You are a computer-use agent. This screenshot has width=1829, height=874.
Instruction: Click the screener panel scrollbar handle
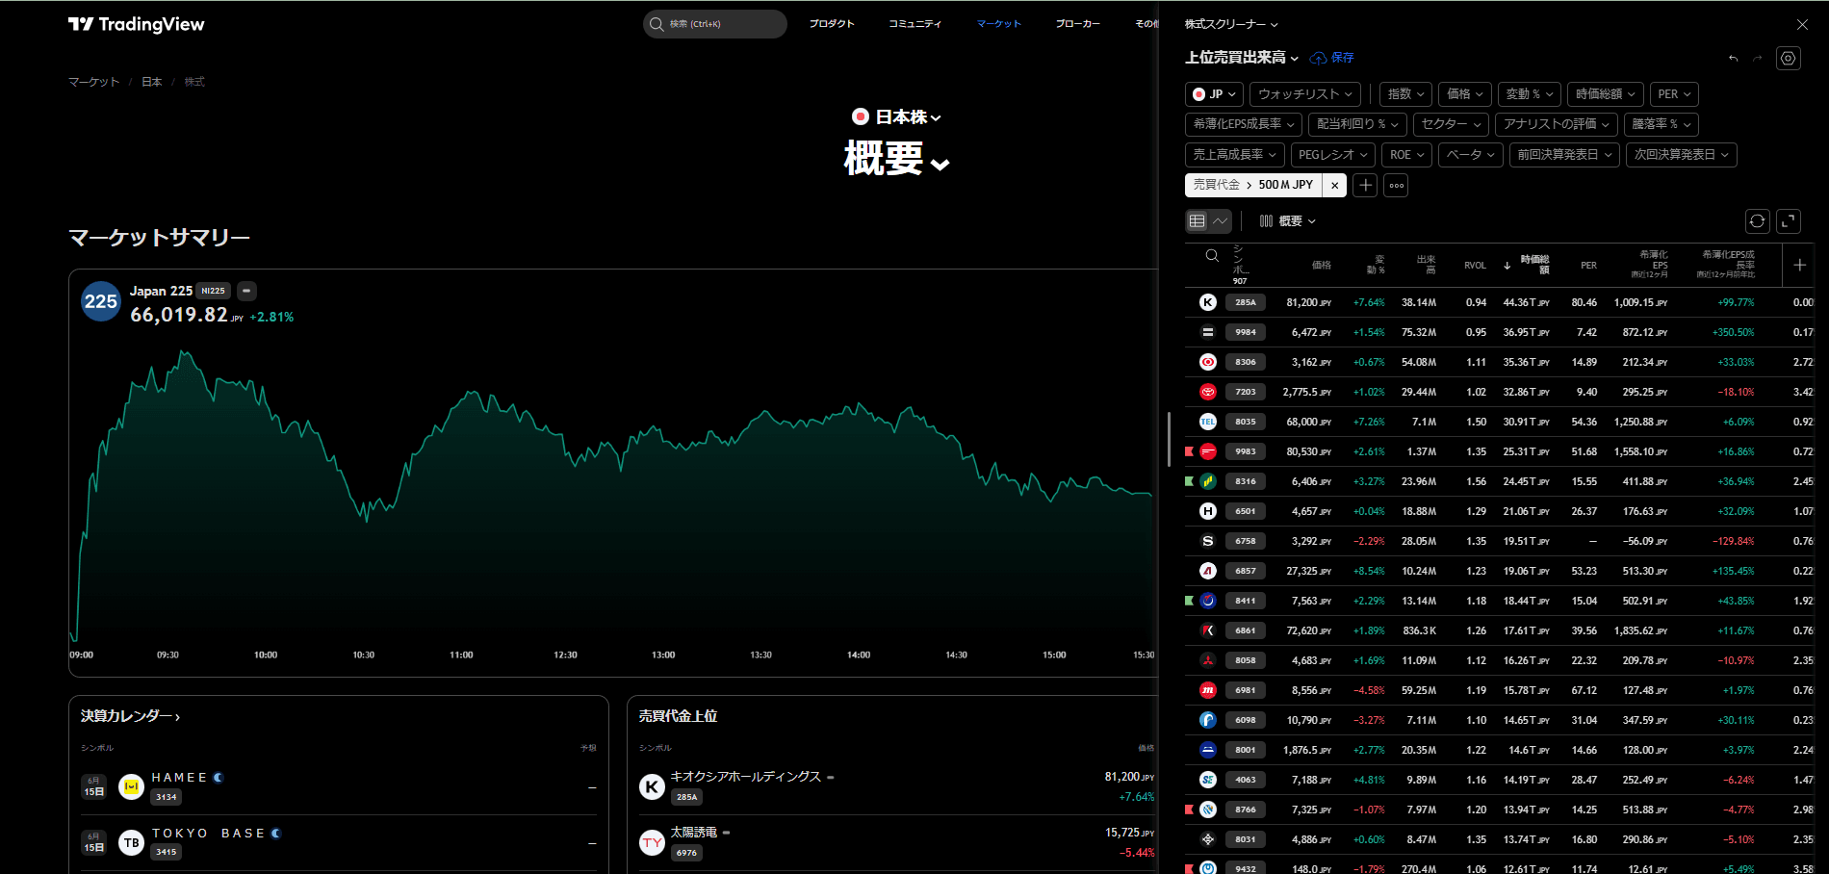(1169, 440)
